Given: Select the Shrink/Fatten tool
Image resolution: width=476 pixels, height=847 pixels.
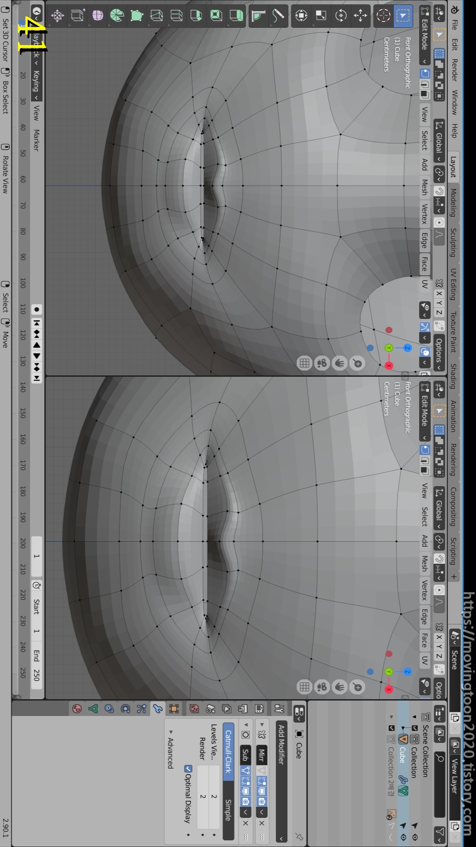Looking at the screenshot, I should coord(58,16).
